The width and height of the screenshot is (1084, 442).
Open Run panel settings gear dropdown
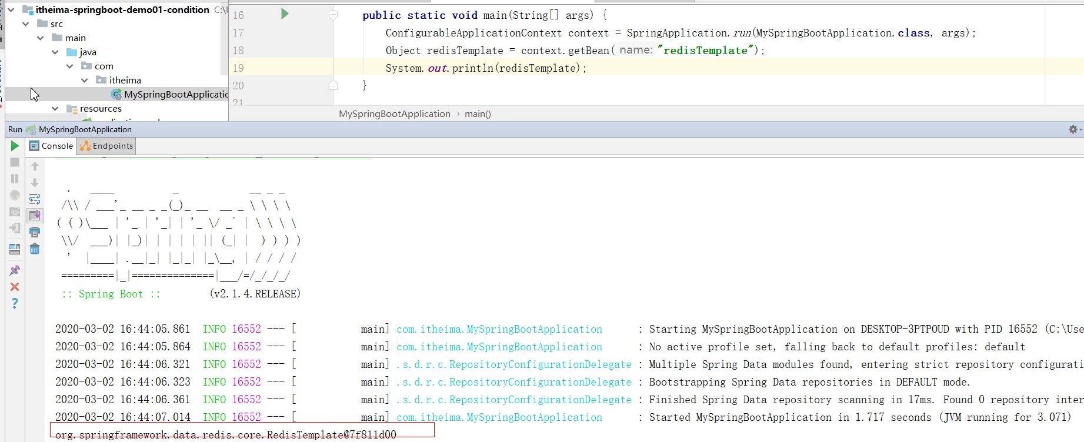pos(1074,129)
